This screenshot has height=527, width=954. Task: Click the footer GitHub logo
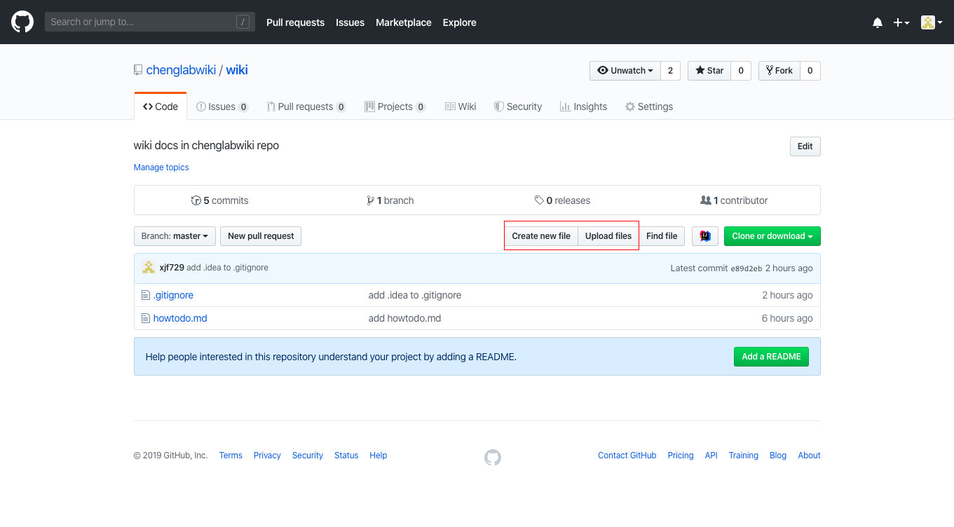tap(493, 458)
